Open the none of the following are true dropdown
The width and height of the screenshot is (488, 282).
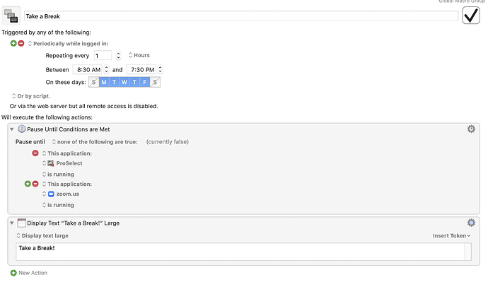[x=95, y=142]
